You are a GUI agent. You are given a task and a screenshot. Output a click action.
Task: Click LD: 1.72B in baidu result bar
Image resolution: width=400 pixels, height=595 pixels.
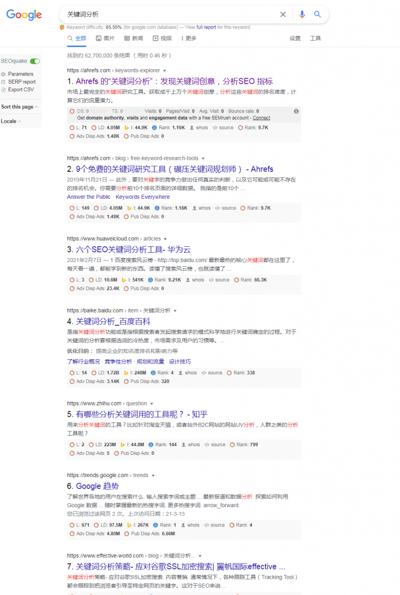pyautogui.click(x=106, y=373)
